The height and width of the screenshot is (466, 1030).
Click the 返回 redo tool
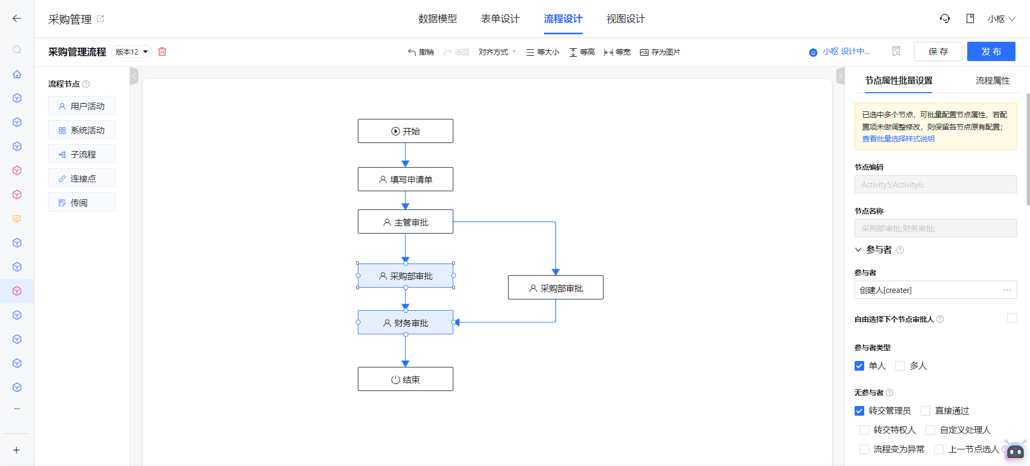pos(456,52)
